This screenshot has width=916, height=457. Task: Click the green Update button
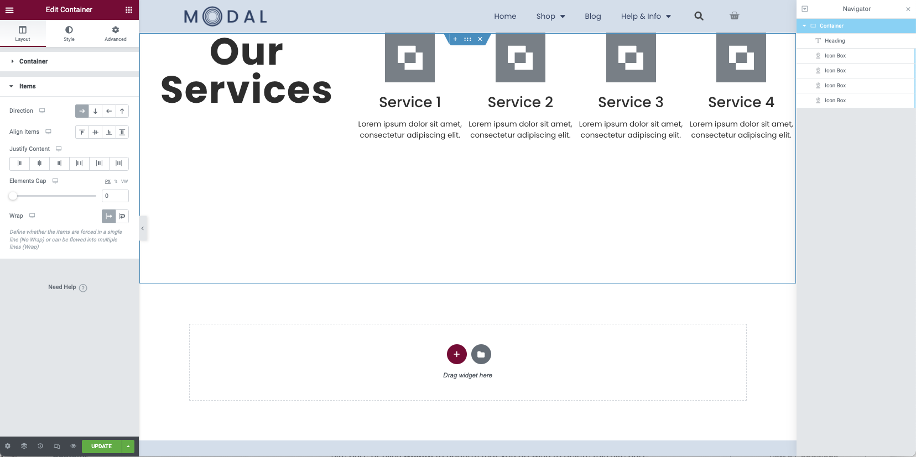click(x=101, y=446)
